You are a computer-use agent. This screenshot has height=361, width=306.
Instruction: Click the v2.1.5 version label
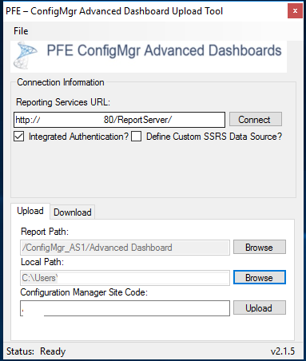point(283,351)
